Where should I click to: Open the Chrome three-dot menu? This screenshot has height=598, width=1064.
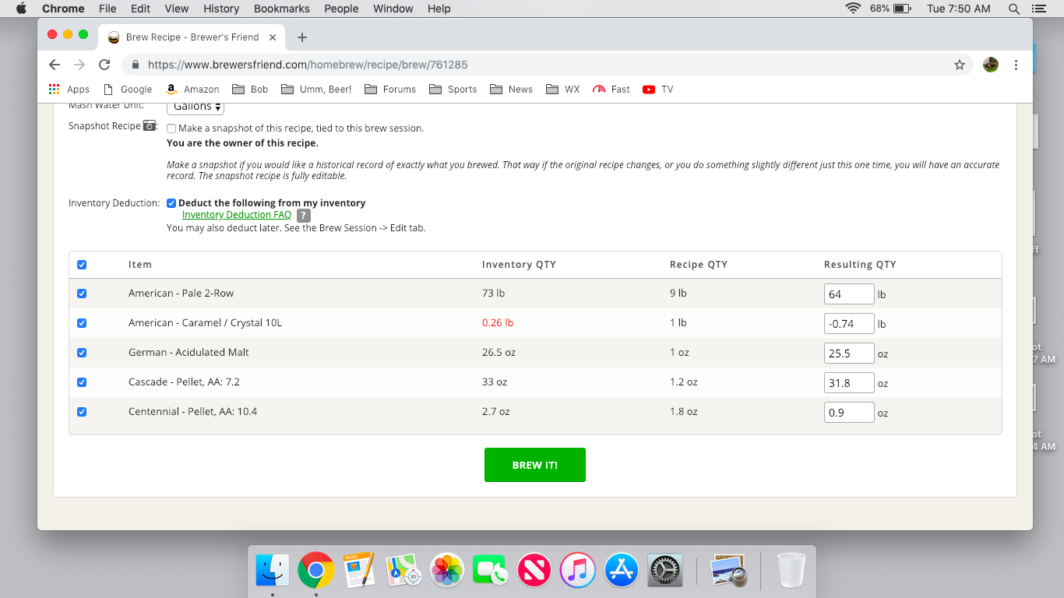click(x=1016, y=65)
